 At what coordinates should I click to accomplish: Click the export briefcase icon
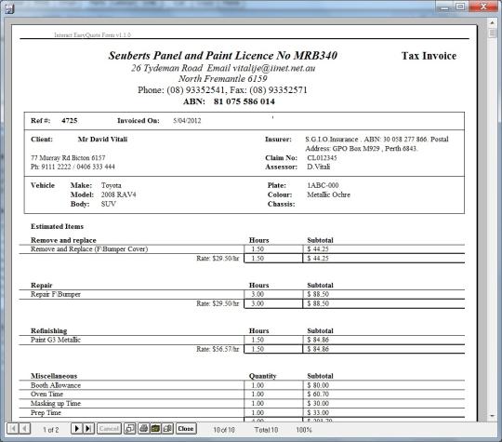(x=155, y=429)
